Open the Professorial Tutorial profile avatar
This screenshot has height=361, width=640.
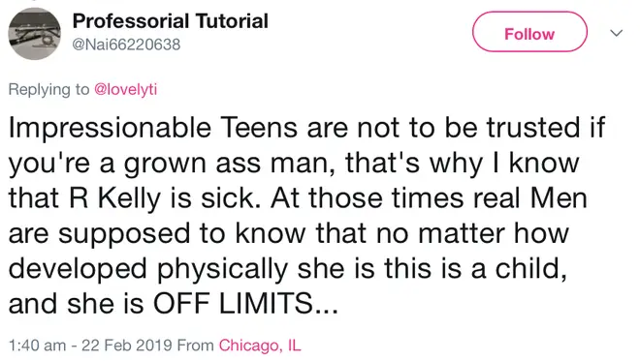tap(34, 34)
